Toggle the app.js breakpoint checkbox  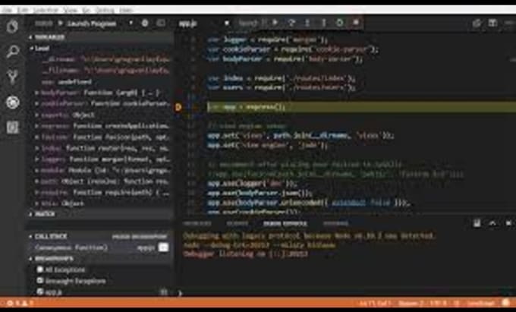tap(39, 292)
